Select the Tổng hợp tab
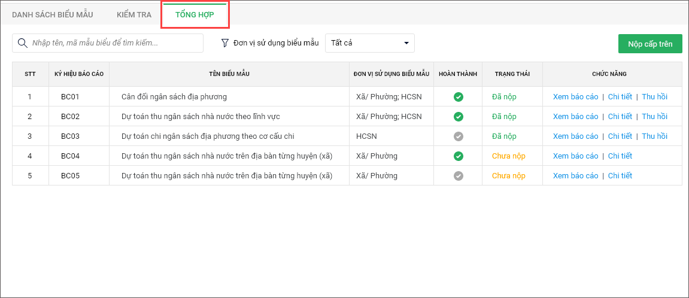The height and width of the screenshot is (298, 689). coord(195,14)
